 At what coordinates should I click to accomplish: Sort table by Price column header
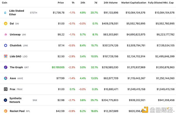[x=61, y=3]
